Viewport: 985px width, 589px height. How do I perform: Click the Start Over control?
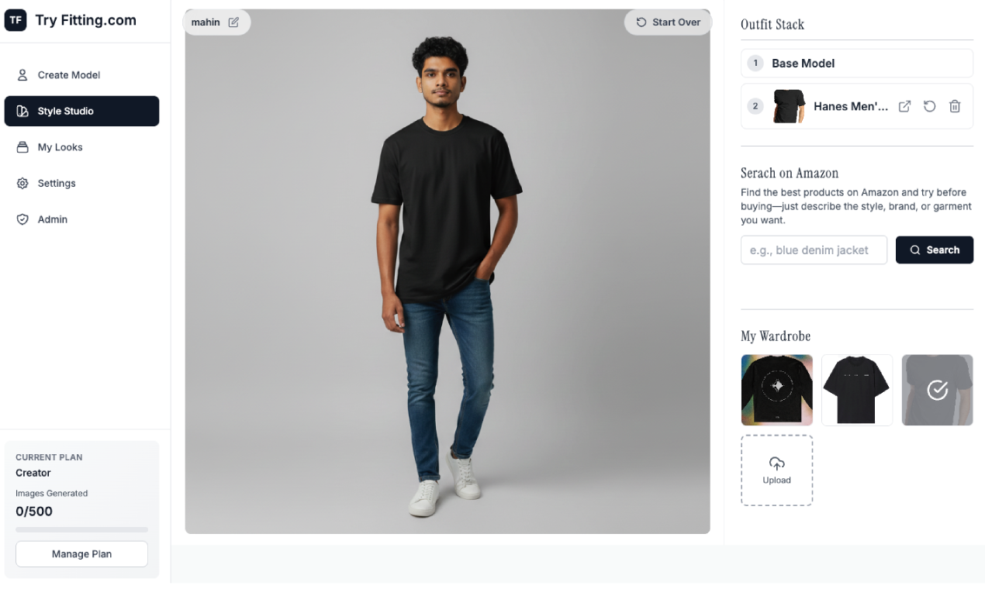click(x=668, y=22)
